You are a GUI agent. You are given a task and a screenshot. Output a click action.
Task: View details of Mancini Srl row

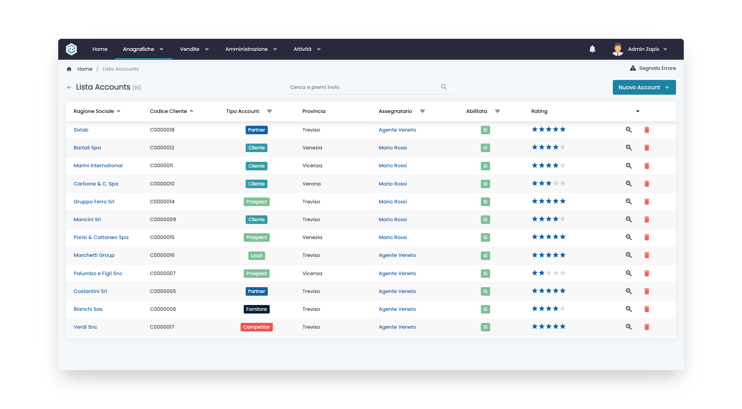(x=629, y=220)
